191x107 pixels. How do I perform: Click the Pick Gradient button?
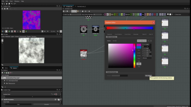click(148, 75)
